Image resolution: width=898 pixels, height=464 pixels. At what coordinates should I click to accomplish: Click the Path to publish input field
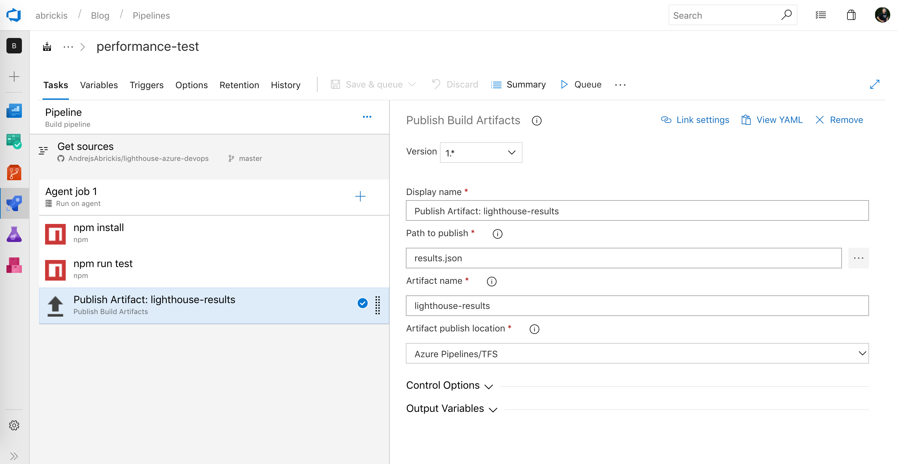click(x=624, y=258)
